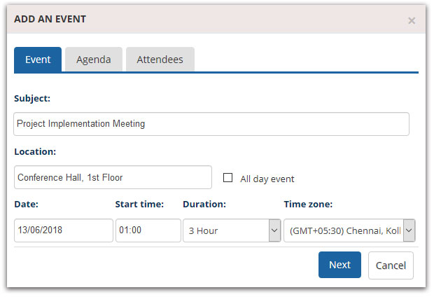The height and width of the screenshot is (297, 434).
Task: Enable the All day event checkbox
Action: coord(227,178)
